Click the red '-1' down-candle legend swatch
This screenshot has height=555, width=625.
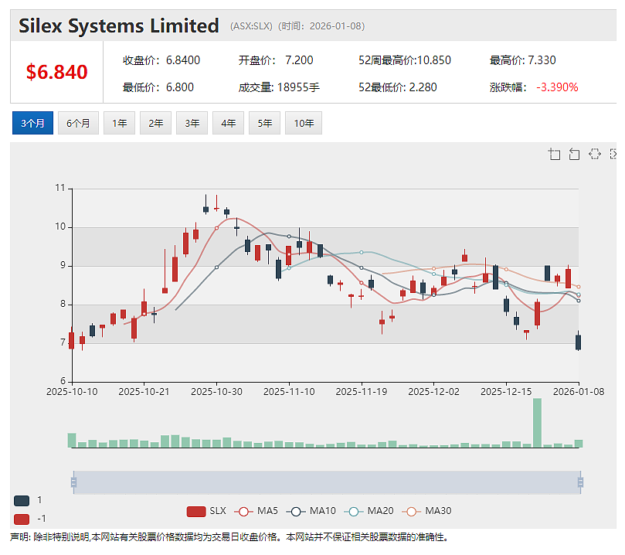click(x=22, y=519)
